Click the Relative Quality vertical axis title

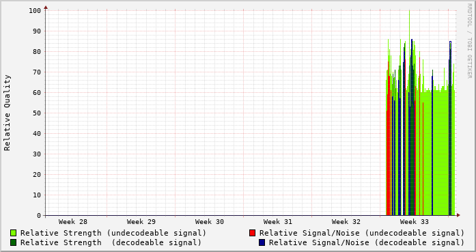(7, 113)
